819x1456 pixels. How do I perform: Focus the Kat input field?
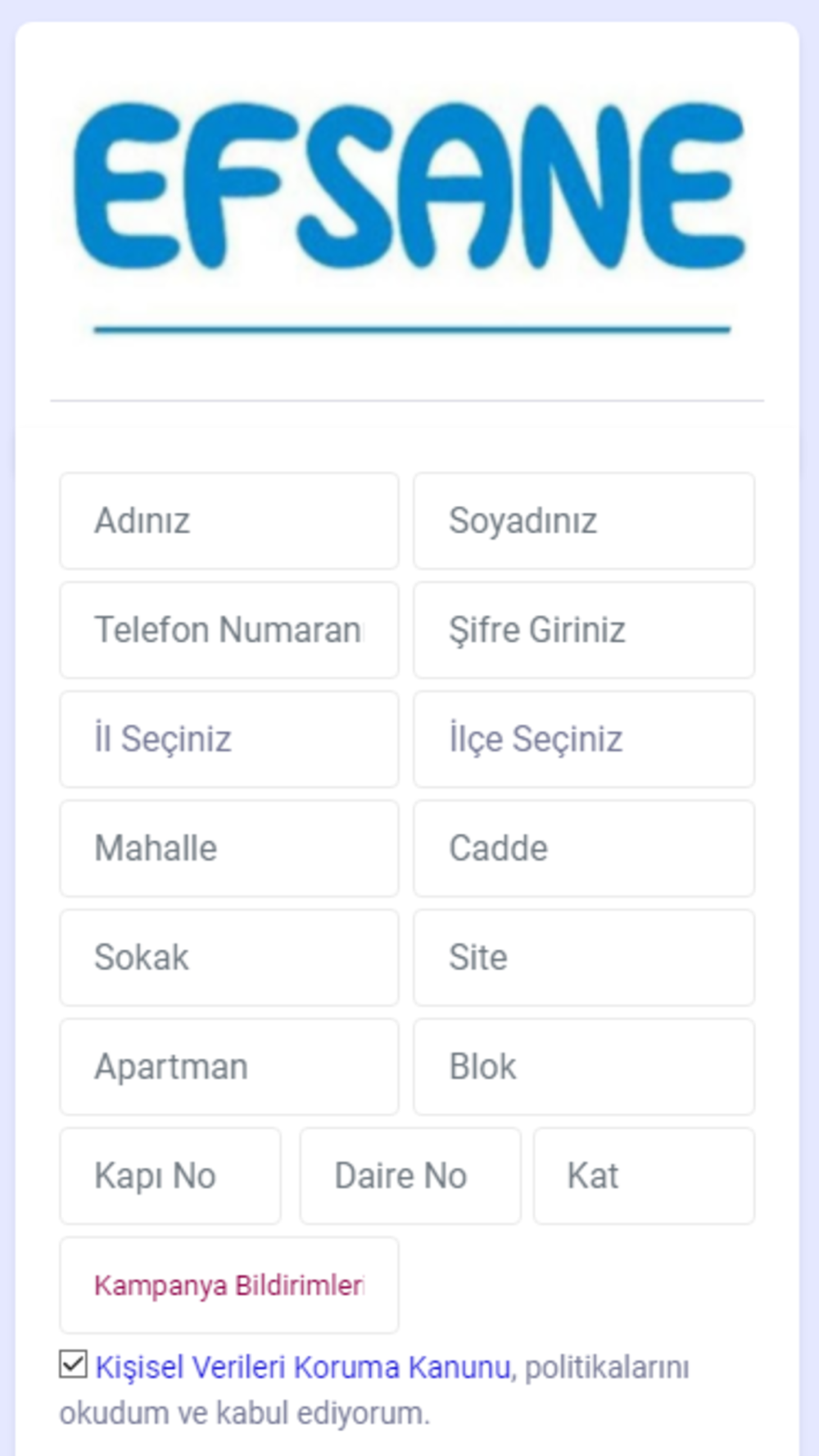coord(645,1176)
